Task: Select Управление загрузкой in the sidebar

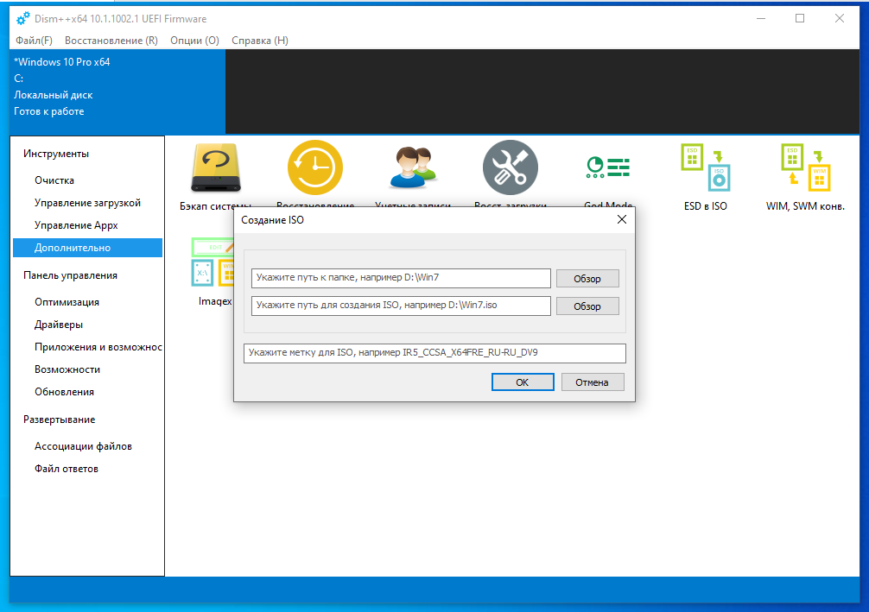Action: point(87,203)
